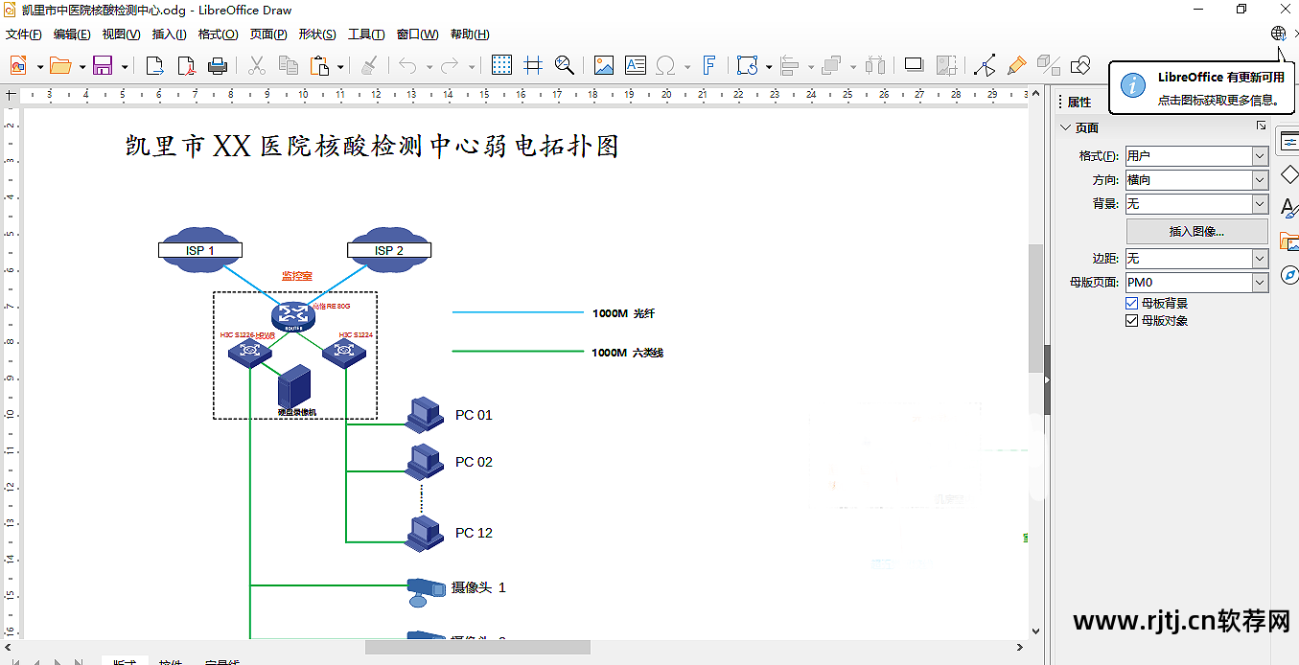
Task: Open the 工具(T) menu
Action: click(365, 34)
